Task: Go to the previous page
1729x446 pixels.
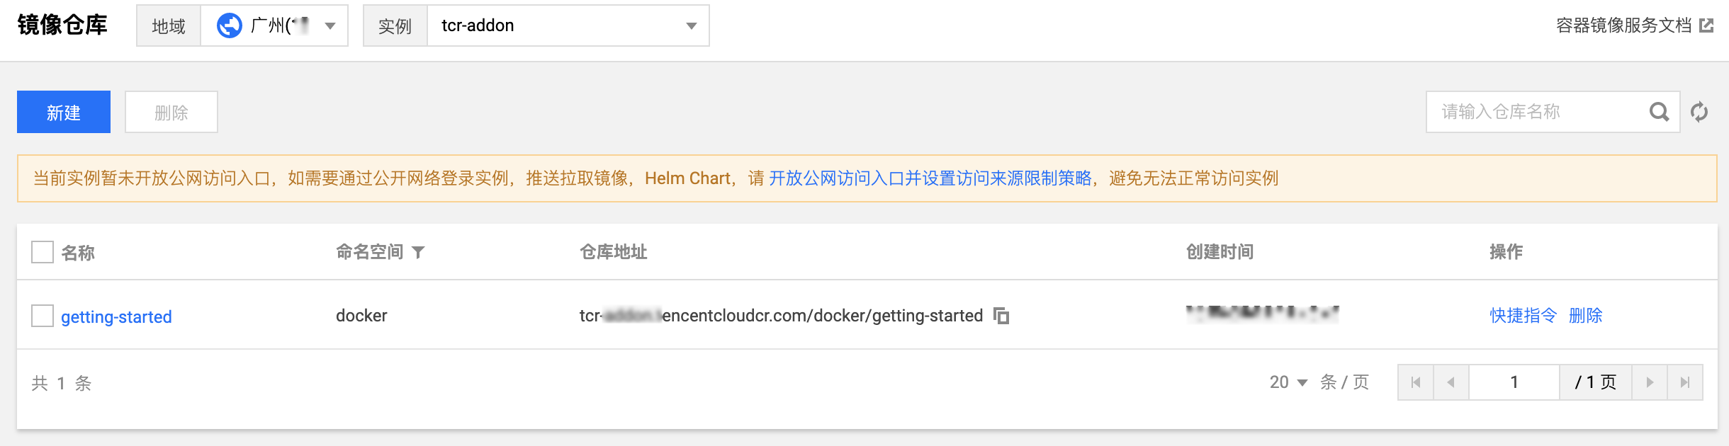Action: click(x=1451, y=382)
